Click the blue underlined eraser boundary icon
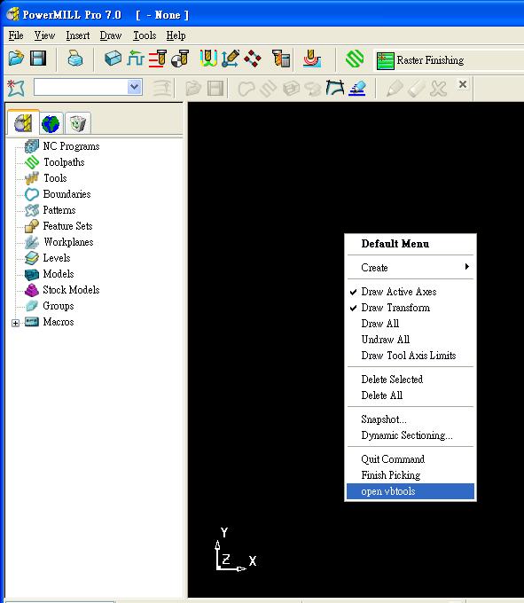Screen dimensions: 524x603 click(x=357, y=88)
